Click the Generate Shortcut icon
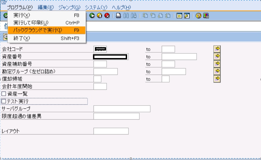The width and height of the screenshot is (261, 160). (x=187, y=16)
